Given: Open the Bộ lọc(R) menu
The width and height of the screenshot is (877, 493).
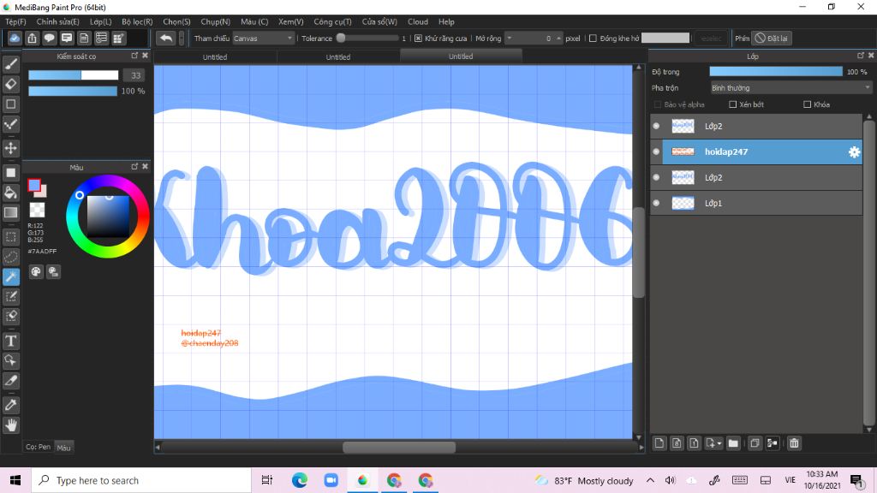Looking at the screenshot, I should [x=137, y=21].
